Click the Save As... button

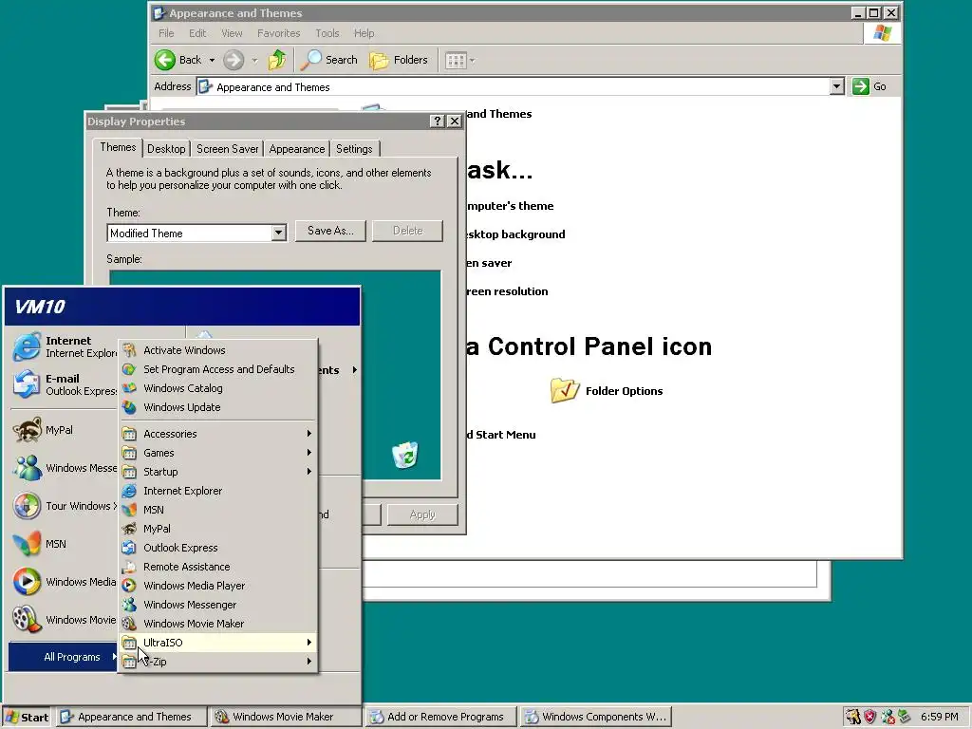(x=330, y=231)
